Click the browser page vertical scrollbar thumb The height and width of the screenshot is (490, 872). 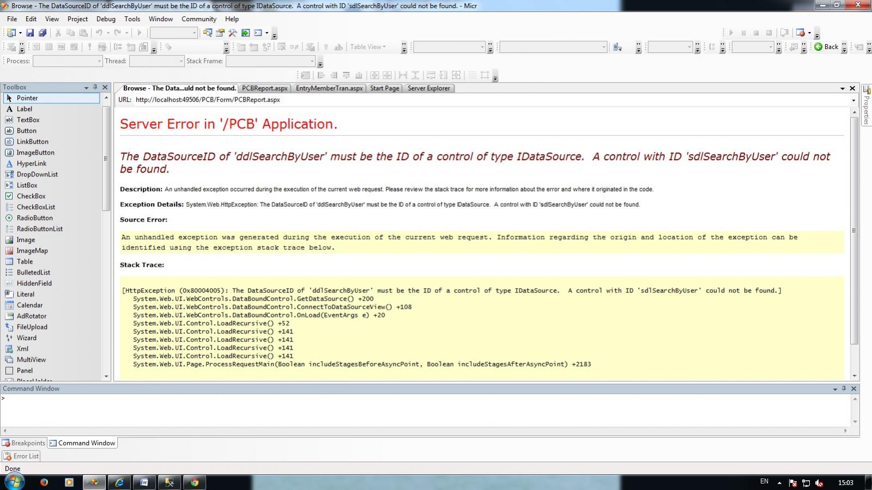tap(854, 230)
